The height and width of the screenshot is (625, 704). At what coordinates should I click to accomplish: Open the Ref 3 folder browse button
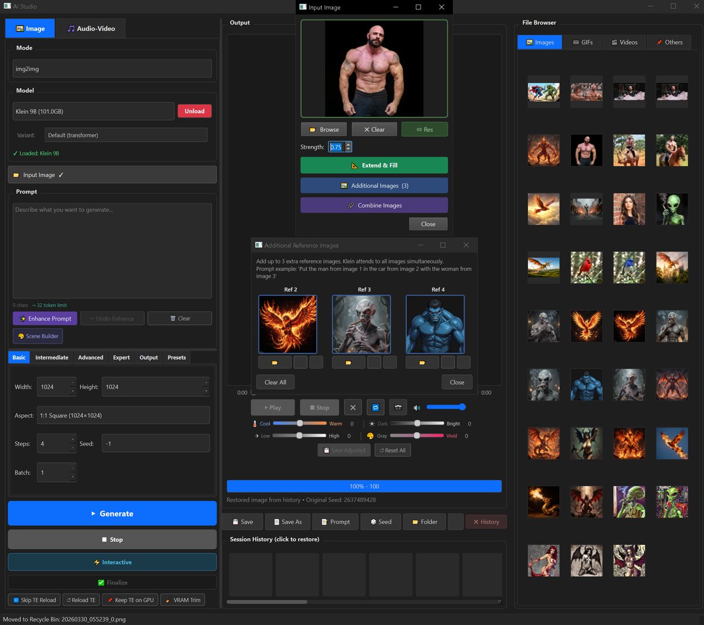click(348, 362)
